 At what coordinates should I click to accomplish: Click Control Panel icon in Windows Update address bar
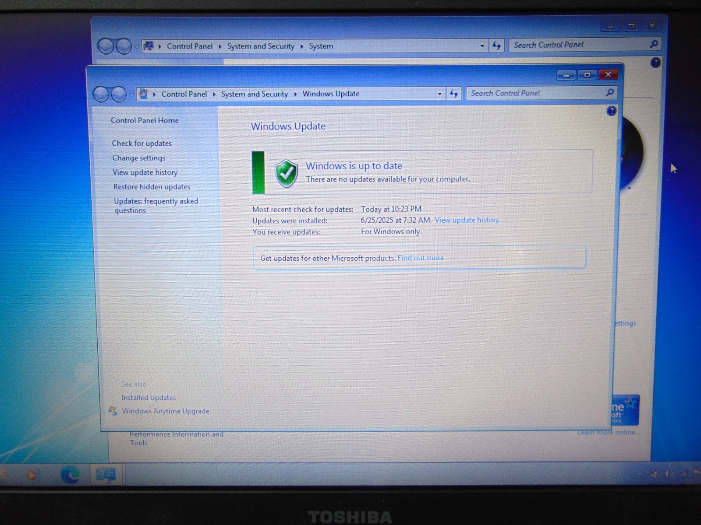pos(143,94)
